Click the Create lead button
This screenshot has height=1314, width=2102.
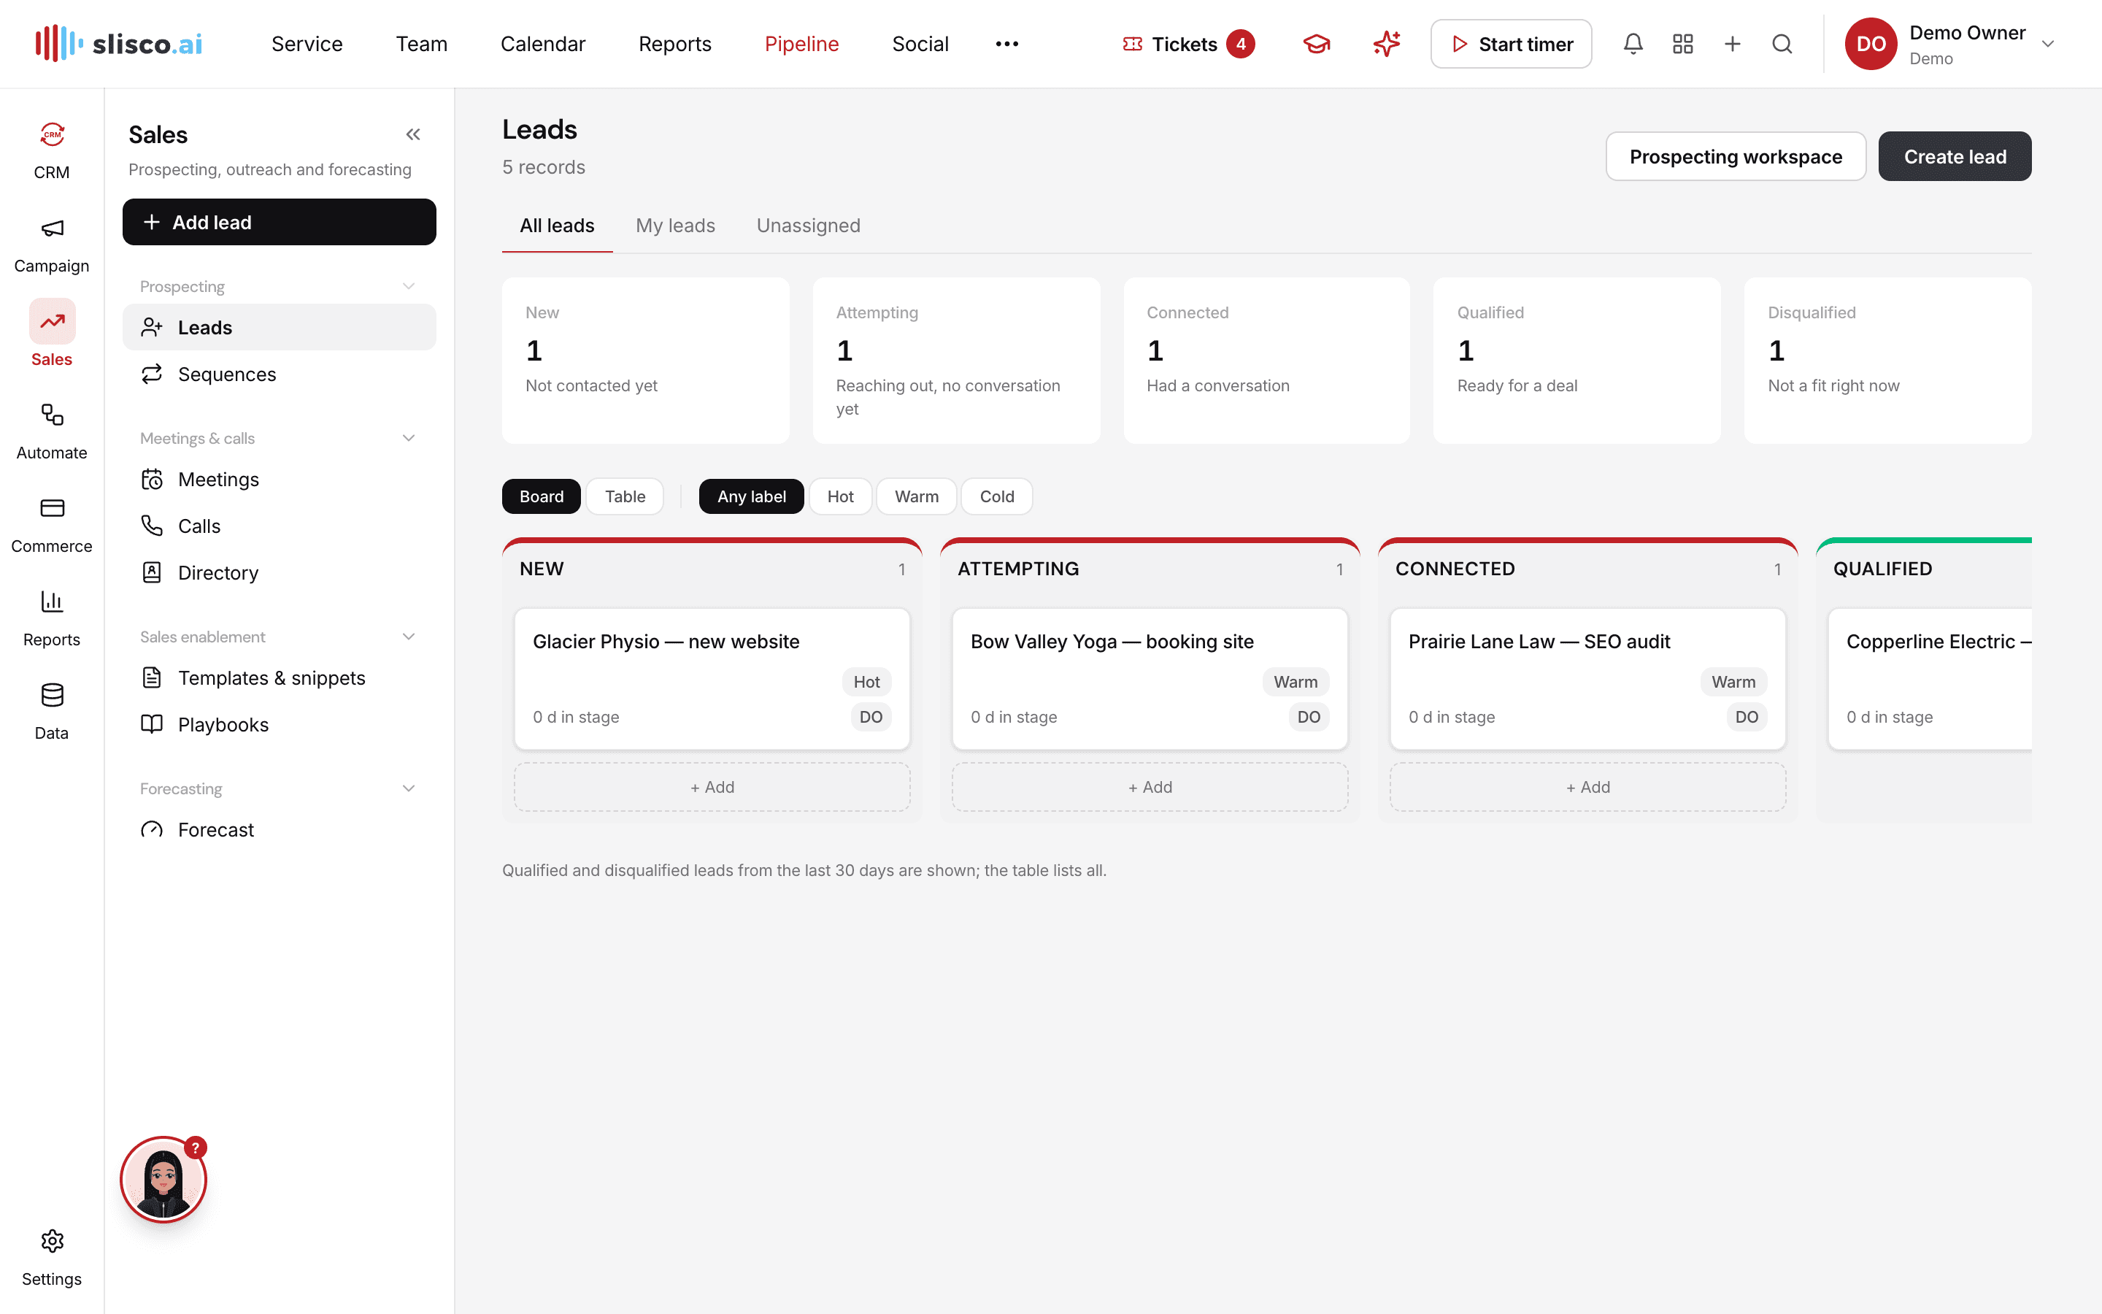[1955, 156]
